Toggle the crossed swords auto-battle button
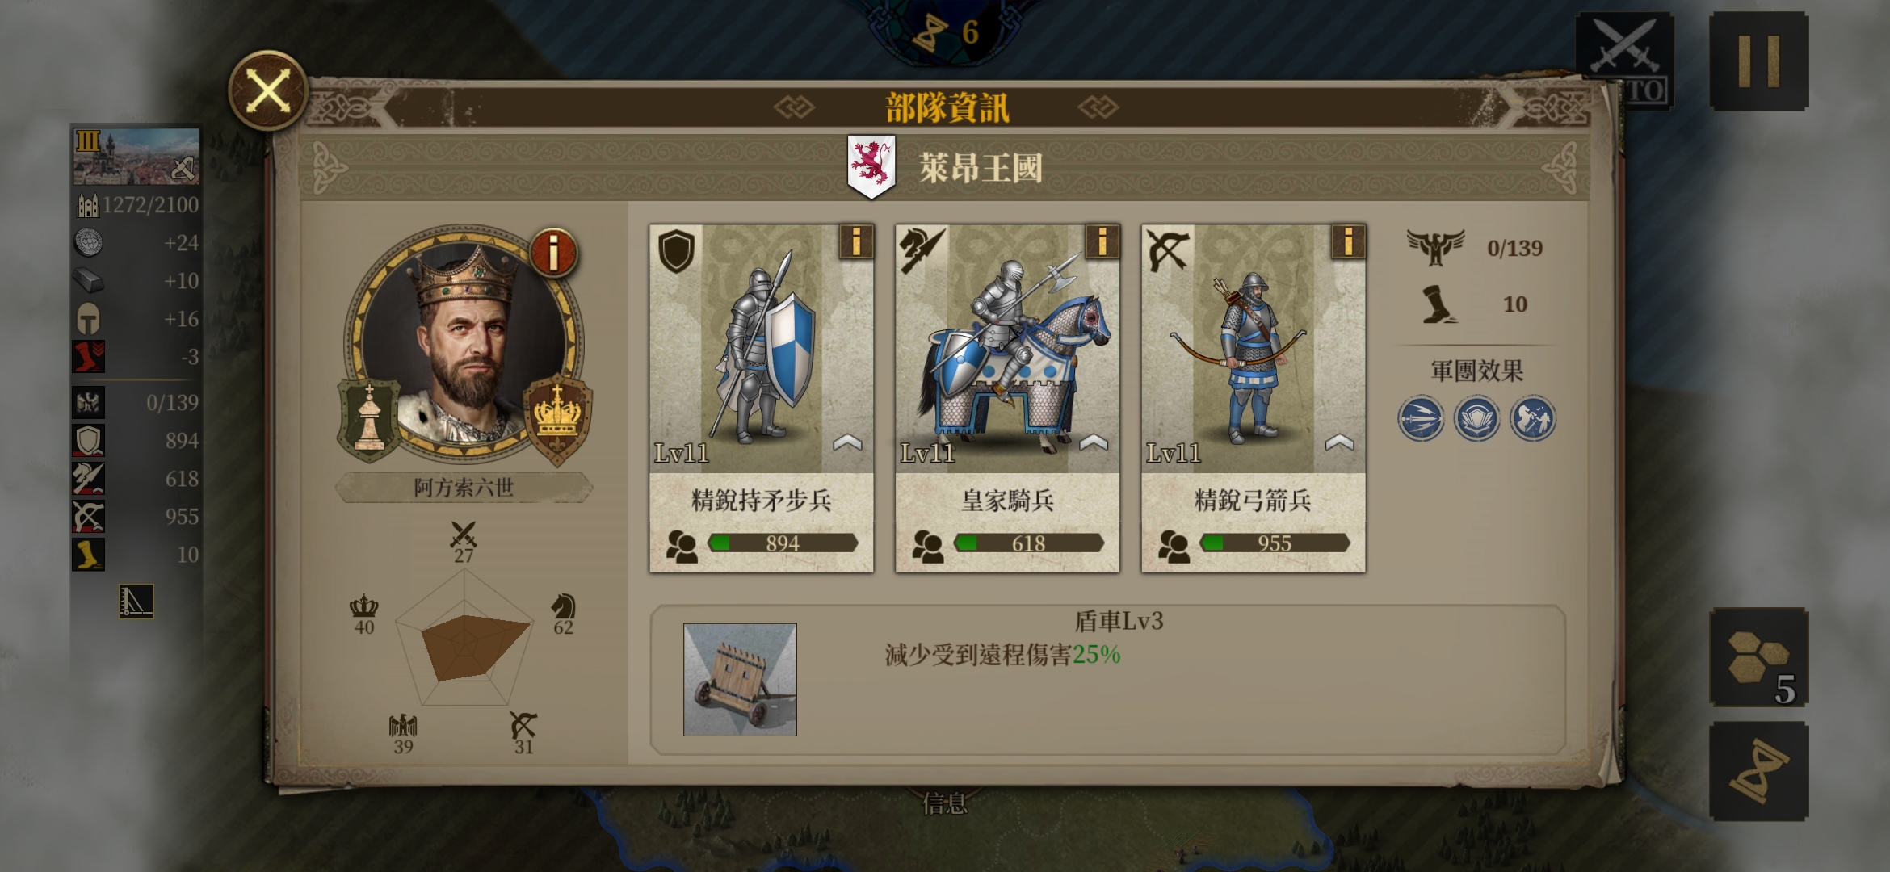The height and width of the screenshot is (872, 1890). click(x=1624, y=61)
